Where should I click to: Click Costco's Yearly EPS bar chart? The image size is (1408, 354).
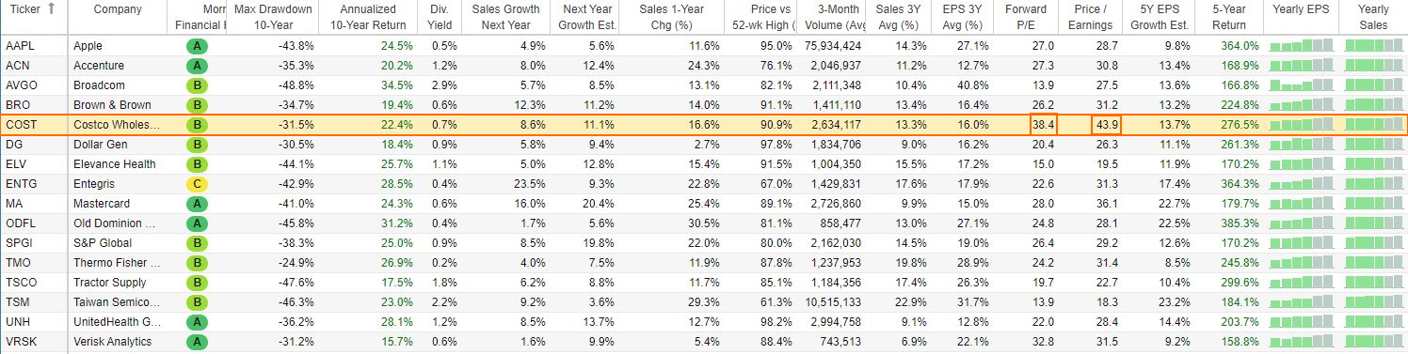coord(1302,125)
